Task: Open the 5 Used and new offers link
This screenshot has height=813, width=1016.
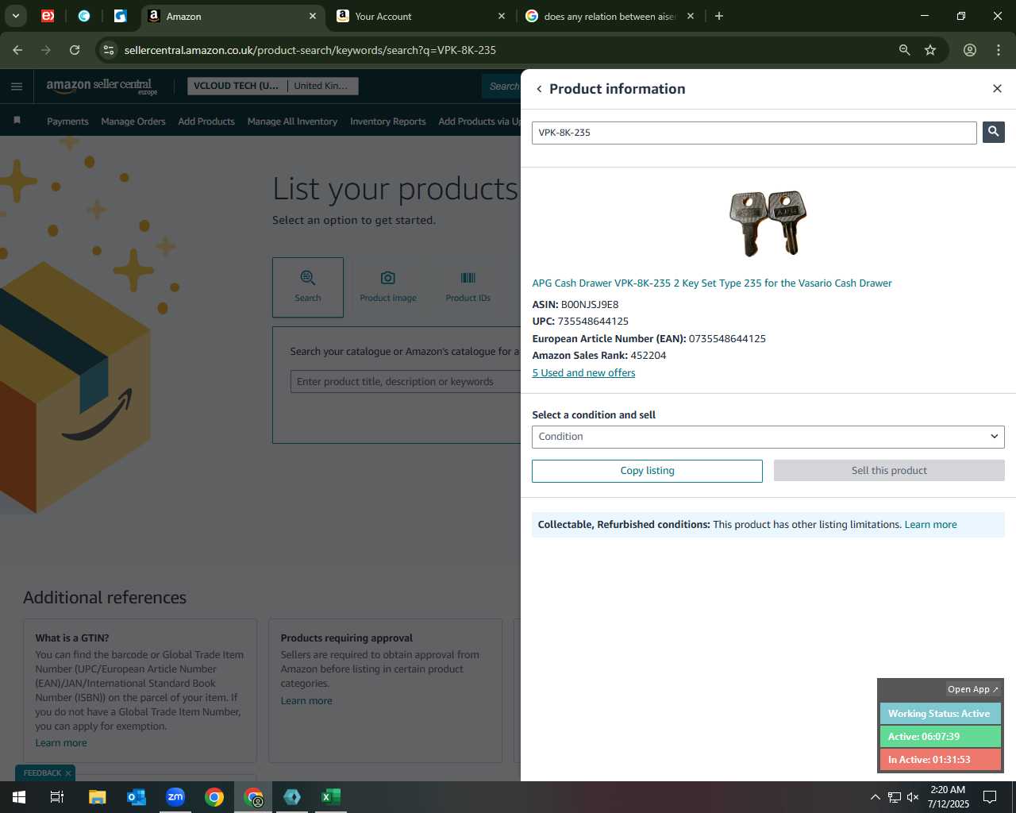Action: point(583,373)
